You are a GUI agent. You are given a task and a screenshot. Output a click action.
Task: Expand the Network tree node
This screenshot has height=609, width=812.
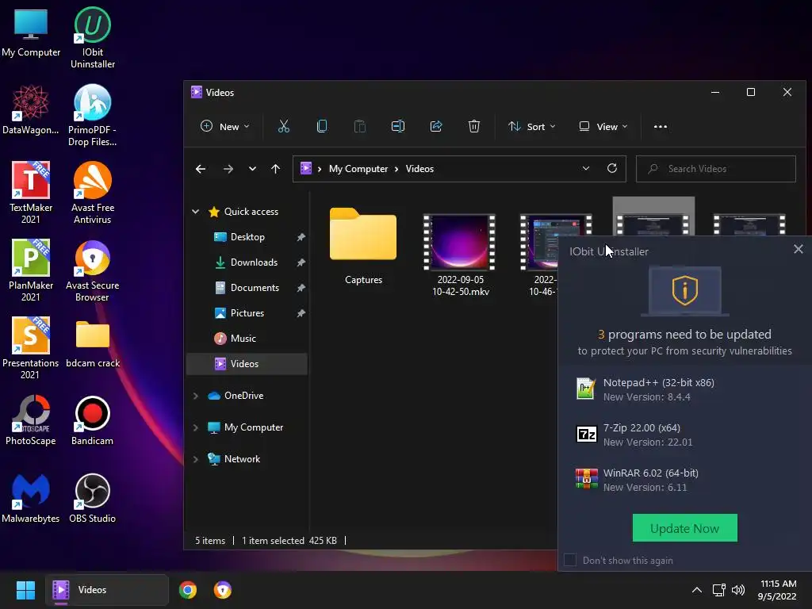(196, 459)
